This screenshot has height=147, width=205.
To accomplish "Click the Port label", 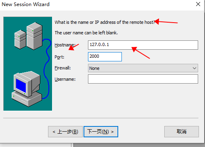I will tap(59, 57).
